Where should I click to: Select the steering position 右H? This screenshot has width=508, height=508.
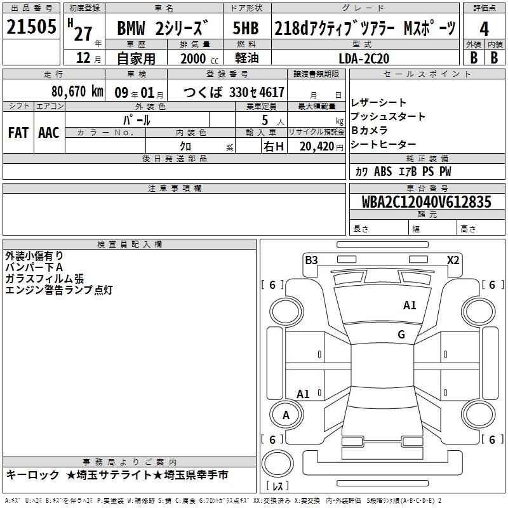pyautogui.click(x=274, y=147)
